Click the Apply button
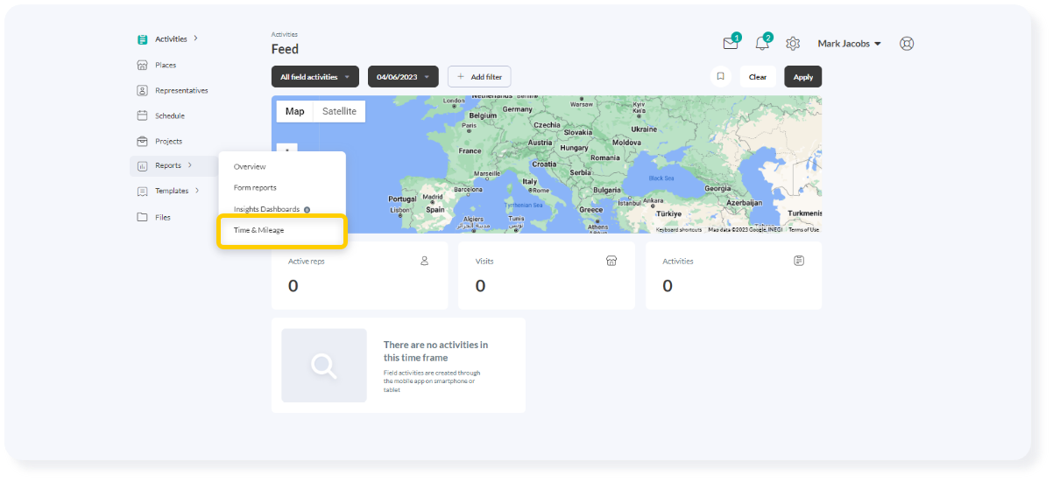 802,77
